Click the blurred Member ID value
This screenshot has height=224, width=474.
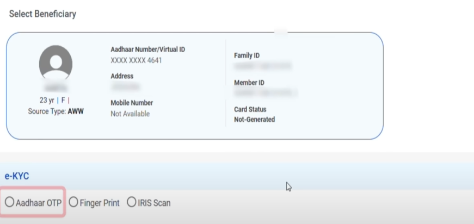coord(266,93)
